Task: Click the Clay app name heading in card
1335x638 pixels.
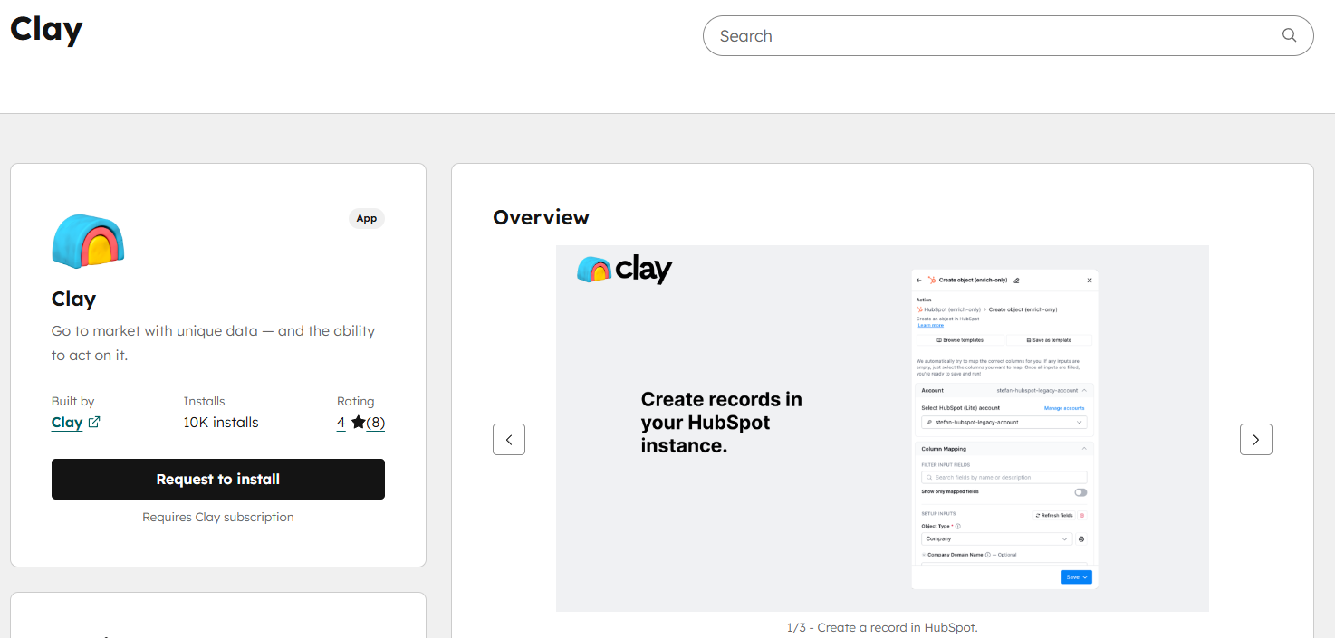Action: click(x=73, y=299)
